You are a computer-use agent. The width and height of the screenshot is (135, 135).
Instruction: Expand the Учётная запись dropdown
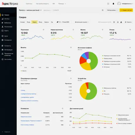(112, 10)
